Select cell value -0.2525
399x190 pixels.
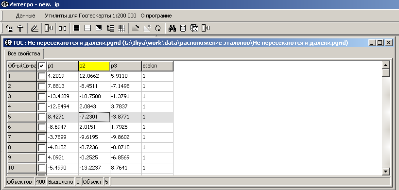point(94,158)
